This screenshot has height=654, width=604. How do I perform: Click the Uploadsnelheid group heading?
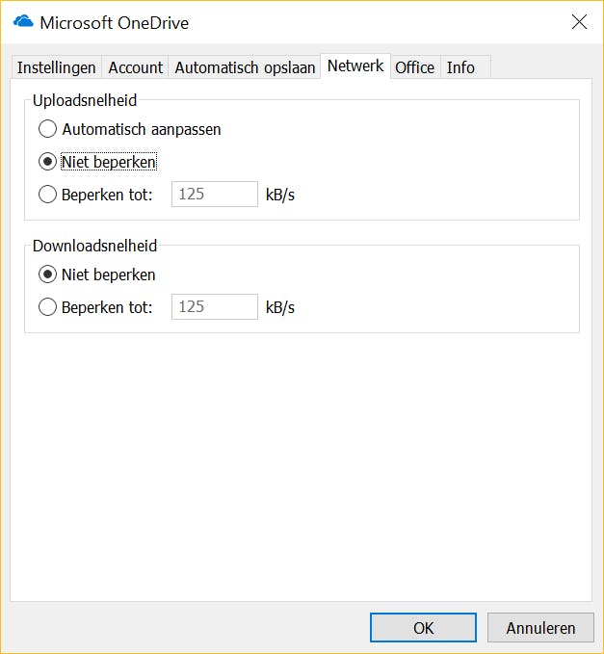(85, 99)
